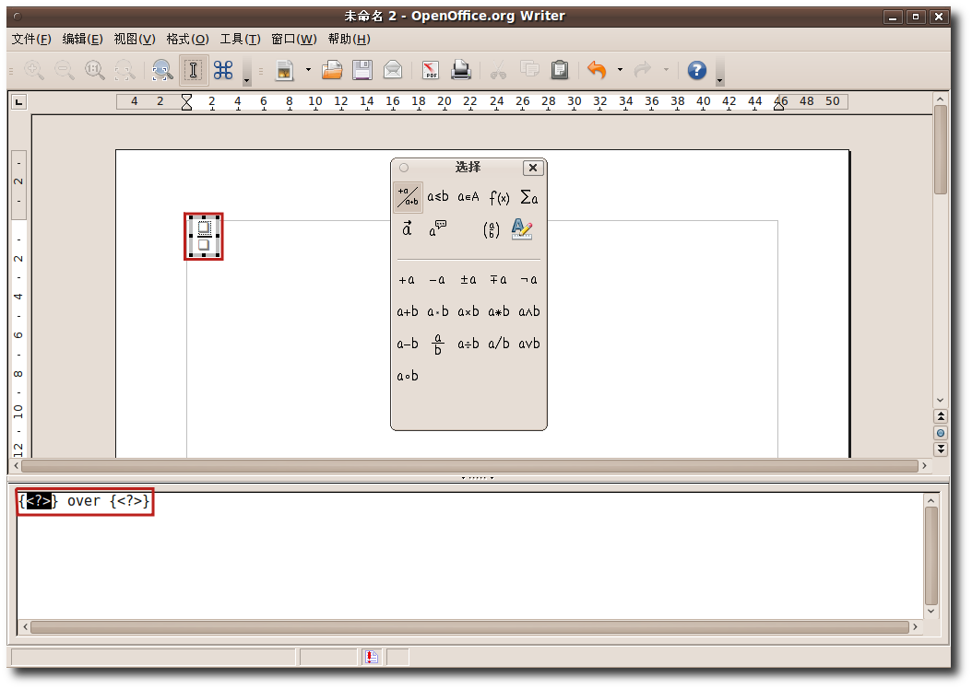Screen dimensions: 972x689
Task: Select the zoom 100% magnifier icon
Action: [x=95, y=70]
